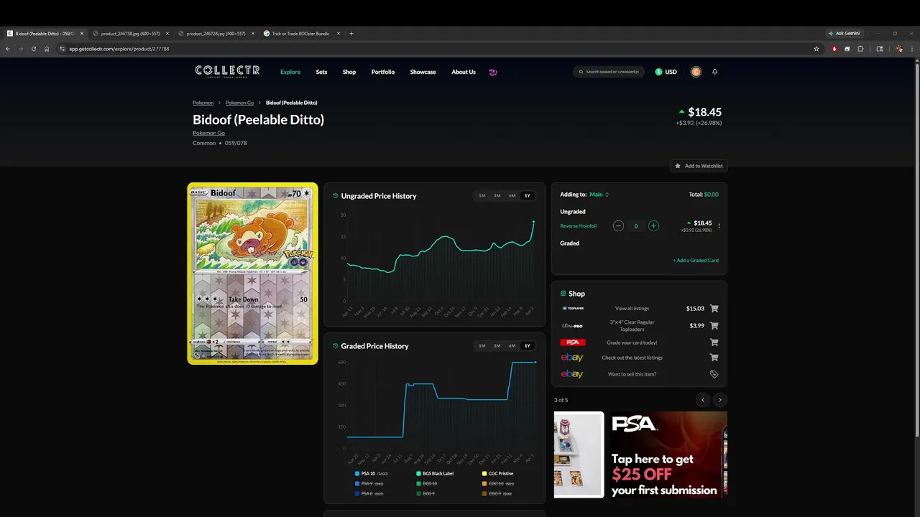Open Reverse Holofoil three-dot options menu
920x517 pixels.
(x=719, y=226)
